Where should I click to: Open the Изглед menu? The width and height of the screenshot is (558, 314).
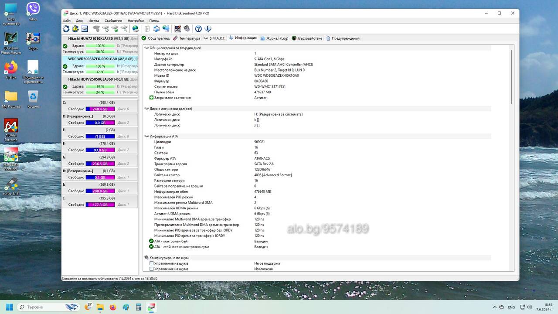click(94, 20)
